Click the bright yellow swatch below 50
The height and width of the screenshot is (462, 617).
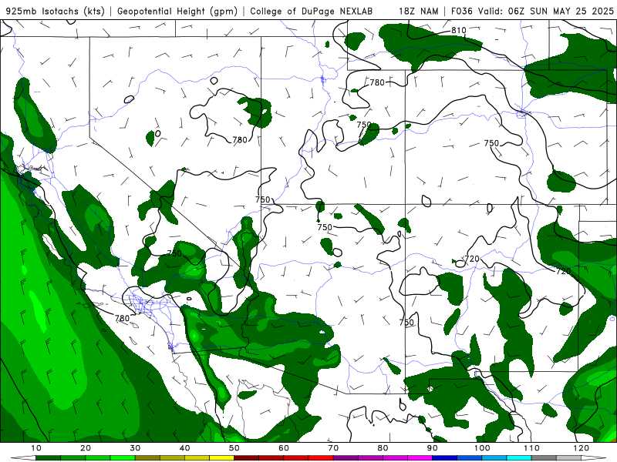point(221,458)
